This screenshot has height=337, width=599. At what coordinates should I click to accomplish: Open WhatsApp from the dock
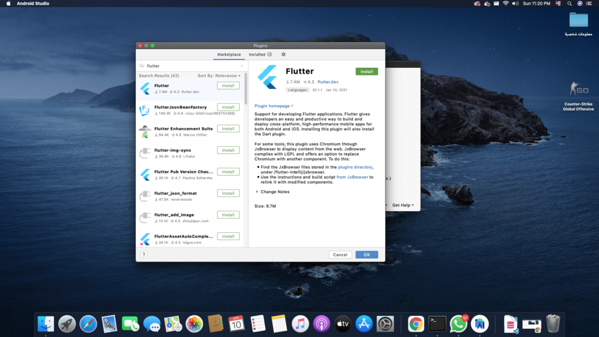coord(459,324)
